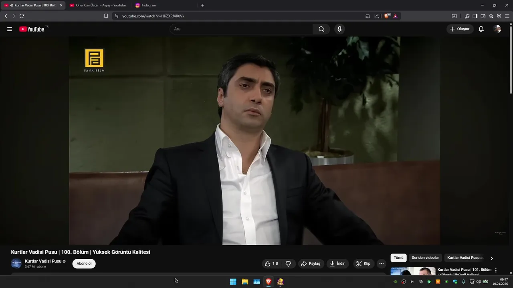The image size is (513, 288).
Task: Open the account avatar menu
Action: [497, 29]
